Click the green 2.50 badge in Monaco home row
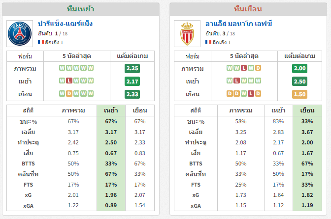This screenshot has height=219, width=331. [x=299, y=82]
